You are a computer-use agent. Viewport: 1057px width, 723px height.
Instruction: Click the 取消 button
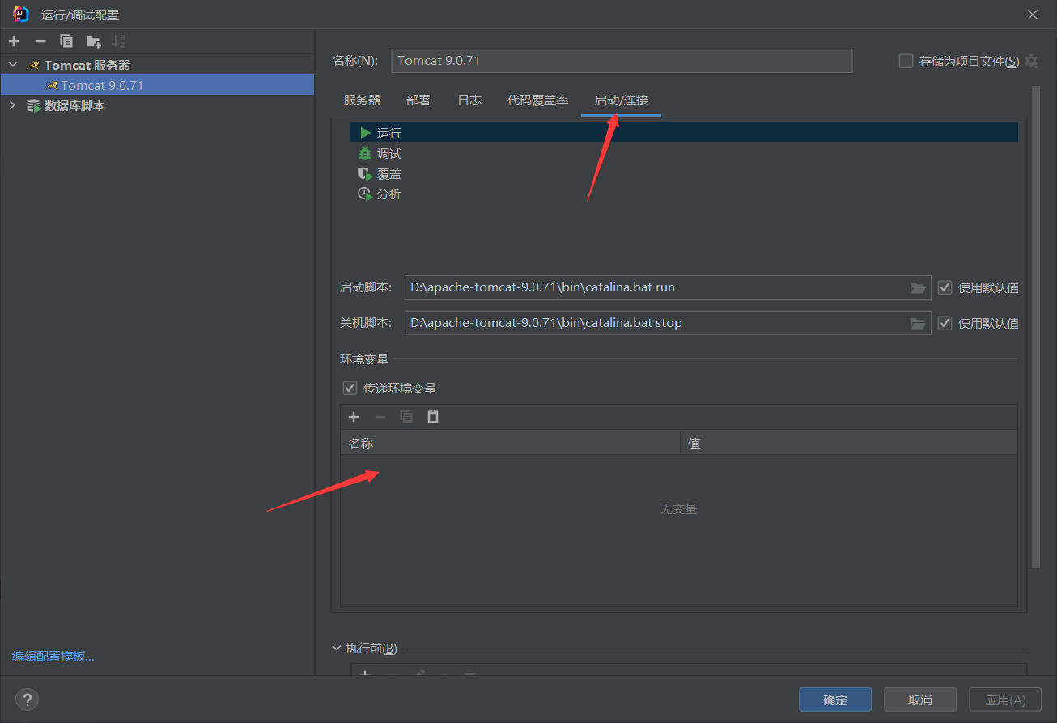pyautogui.click(x=920, y=700)
